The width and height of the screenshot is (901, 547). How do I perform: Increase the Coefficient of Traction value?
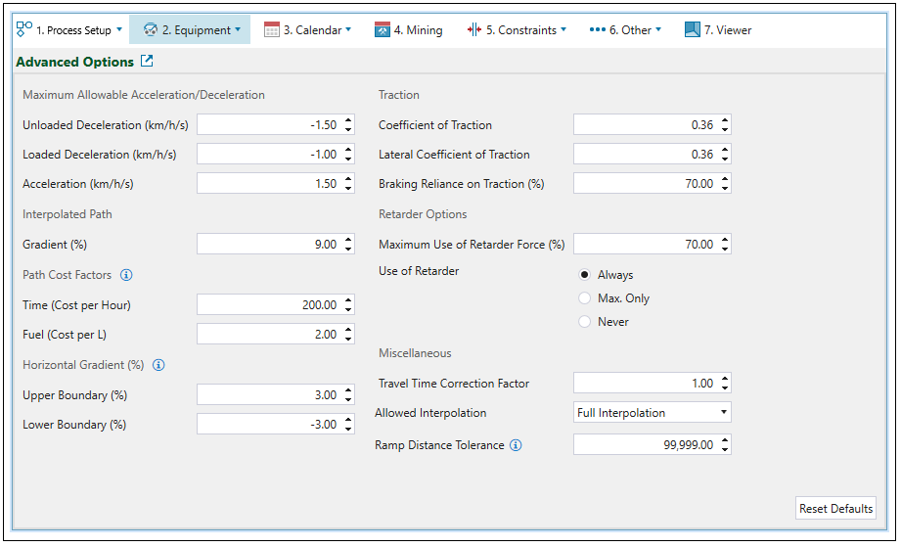724,121
